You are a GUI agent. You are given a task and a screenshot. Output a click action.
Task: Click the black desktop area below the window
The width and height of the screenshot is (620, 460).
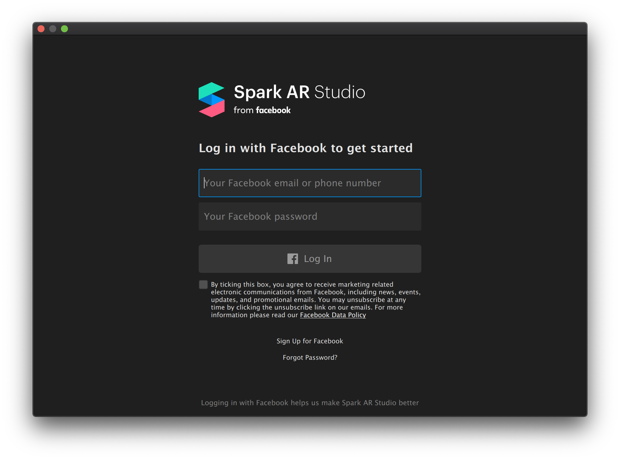click(x=310, y=439)
